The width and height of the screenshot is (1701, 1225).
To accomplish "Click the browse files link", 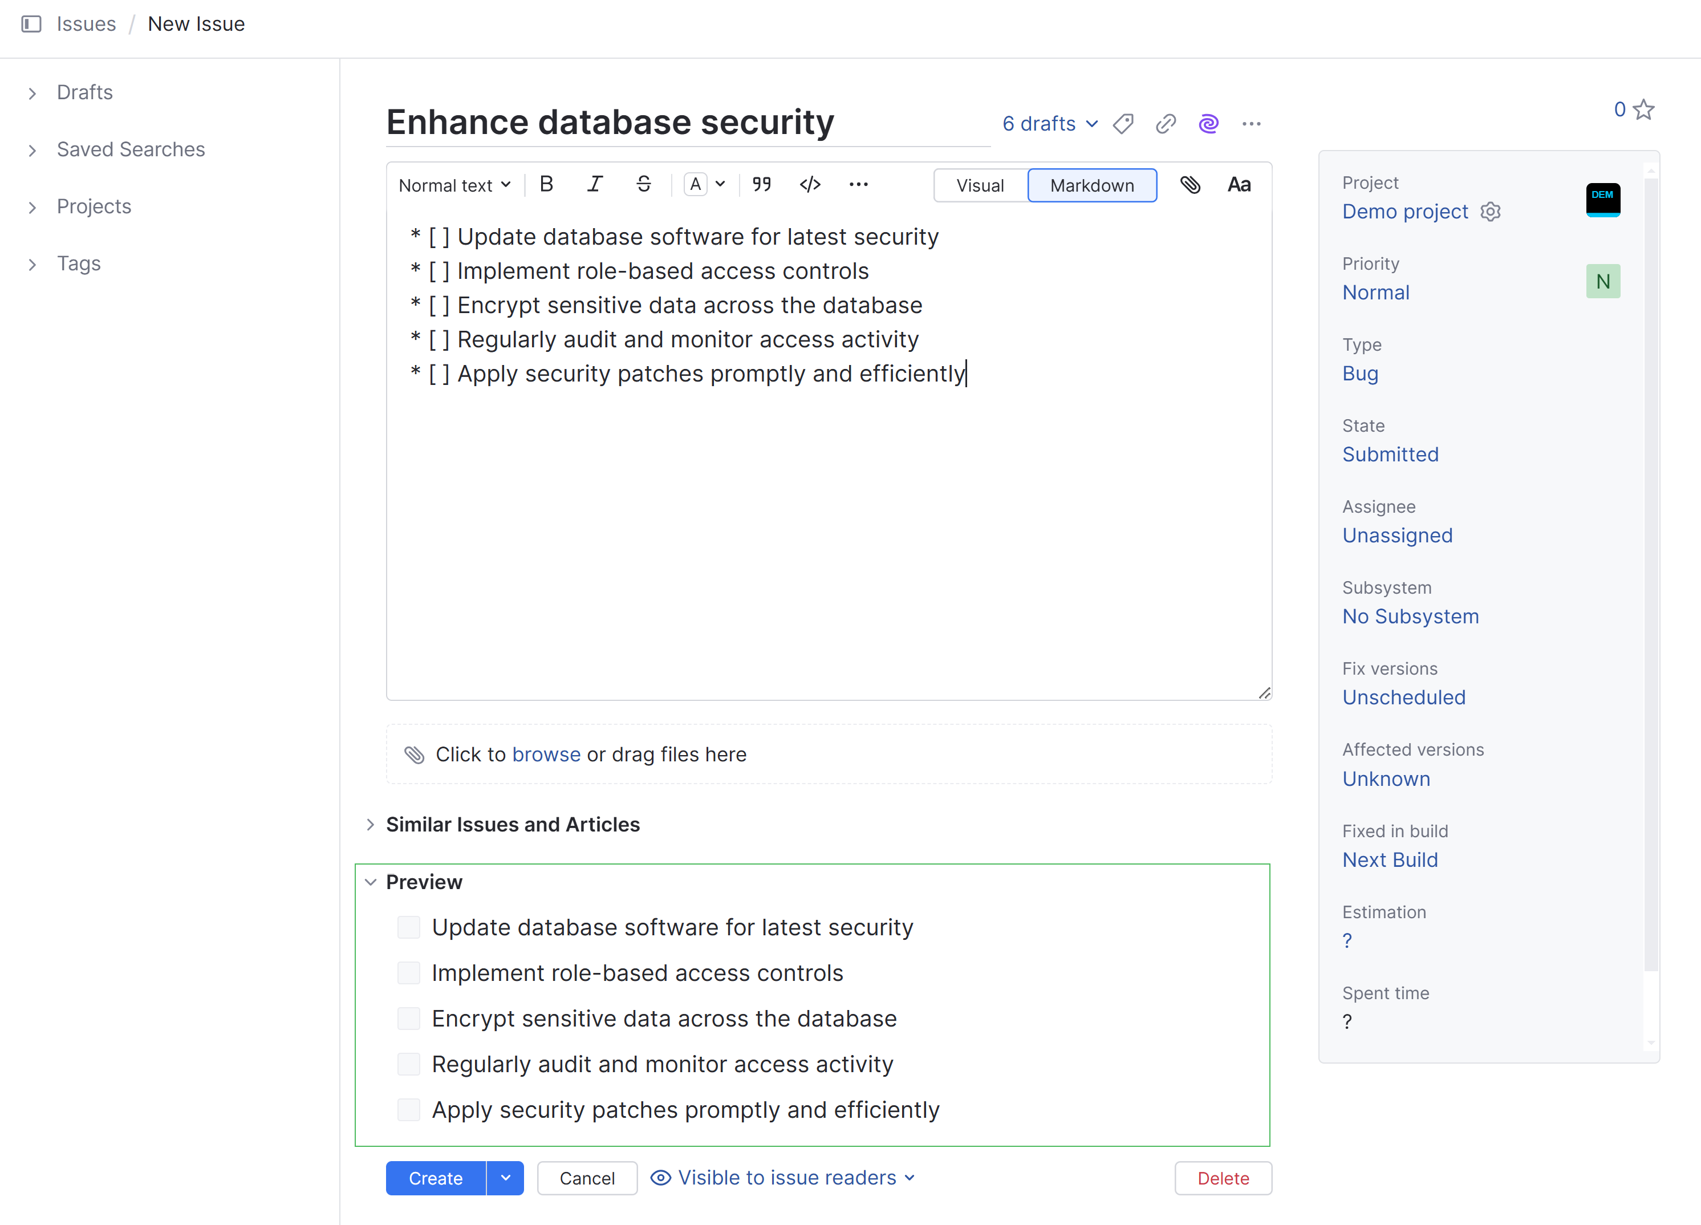I will point(546,755).
